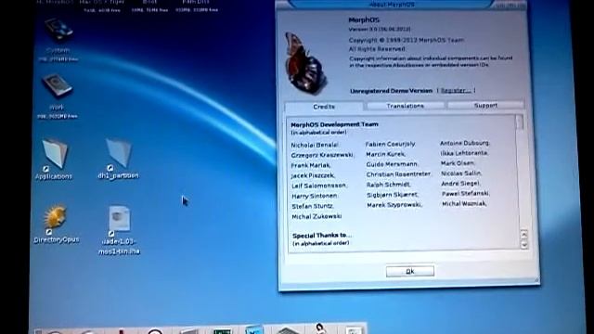The image size is (594, 334).
Task: Click the name "Nicolas Sallin"
Action: click(x=461, y=173)
